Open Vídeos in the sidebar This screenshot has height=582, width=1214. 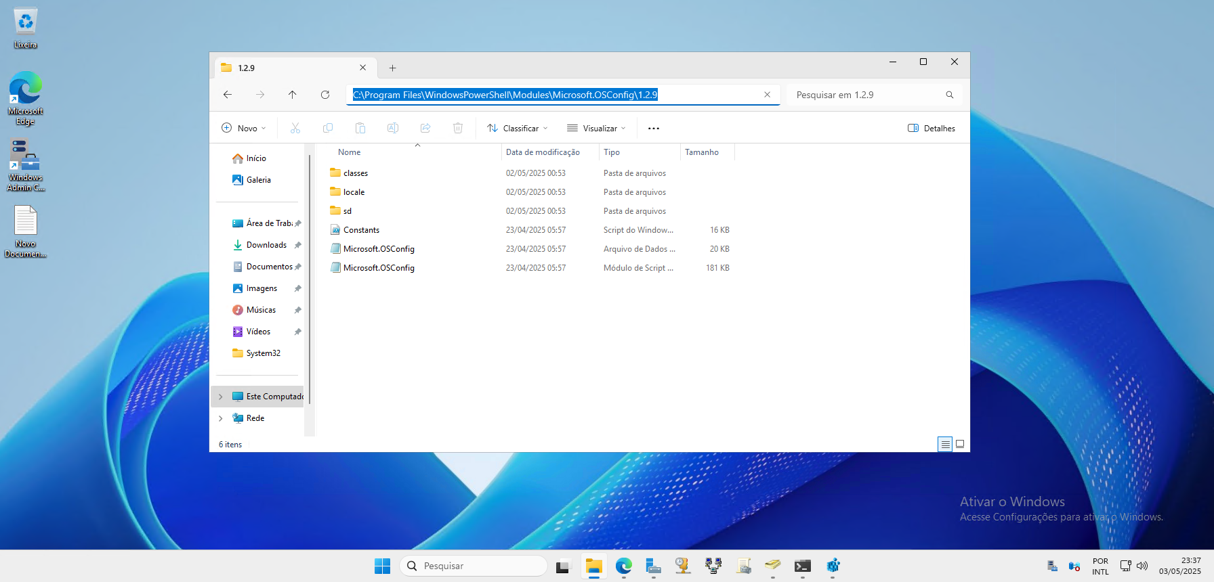[x=258, y=332]
